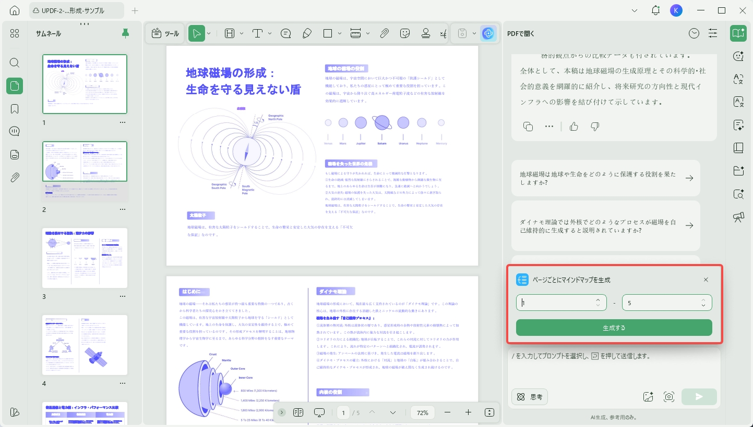Open the attachments paperclip in left sidebar

coord(15,177)
